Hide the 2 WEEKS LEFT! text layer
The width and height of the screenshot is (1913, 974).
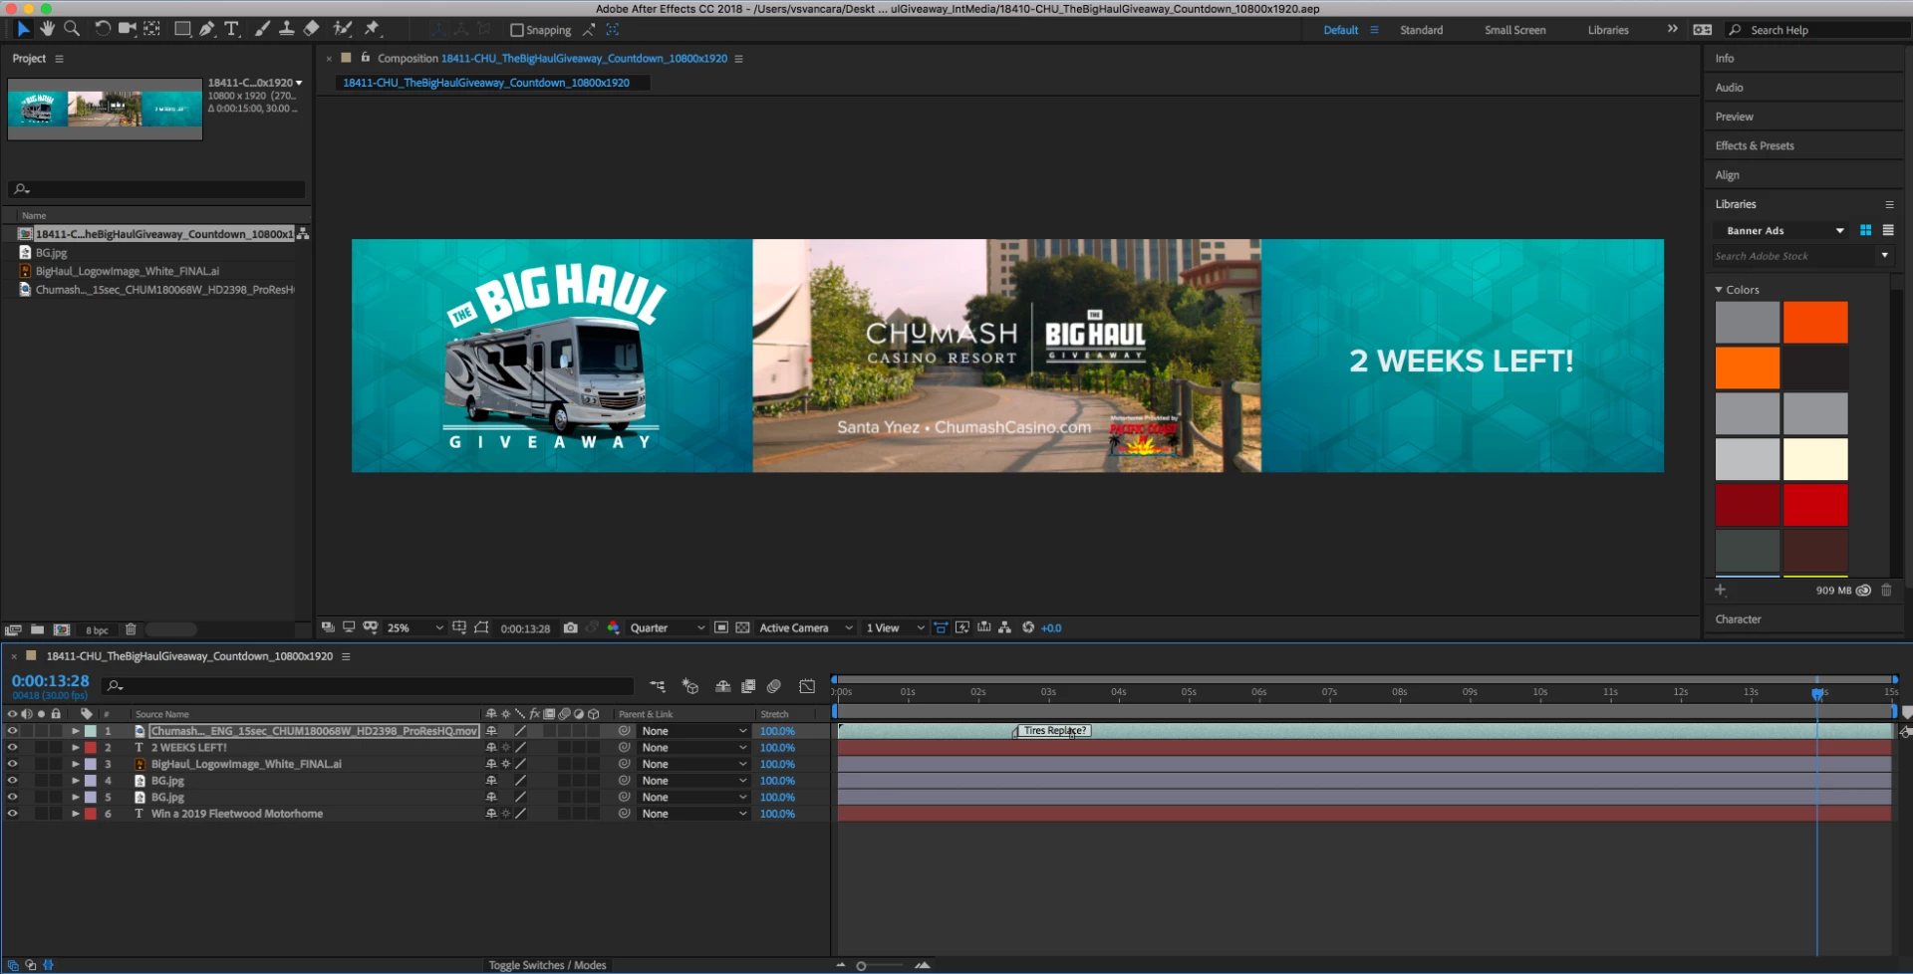[12, 748]
